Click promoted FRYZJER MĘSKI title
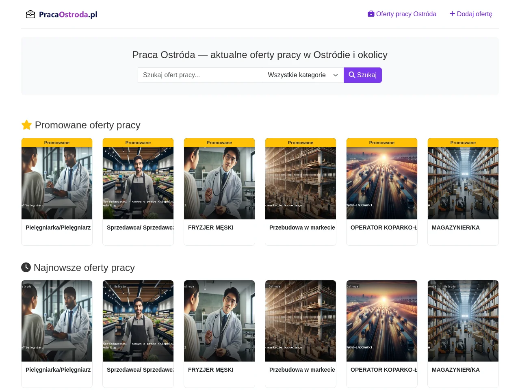This screenshot has width=520, height=390. click(x=211, y=227)
